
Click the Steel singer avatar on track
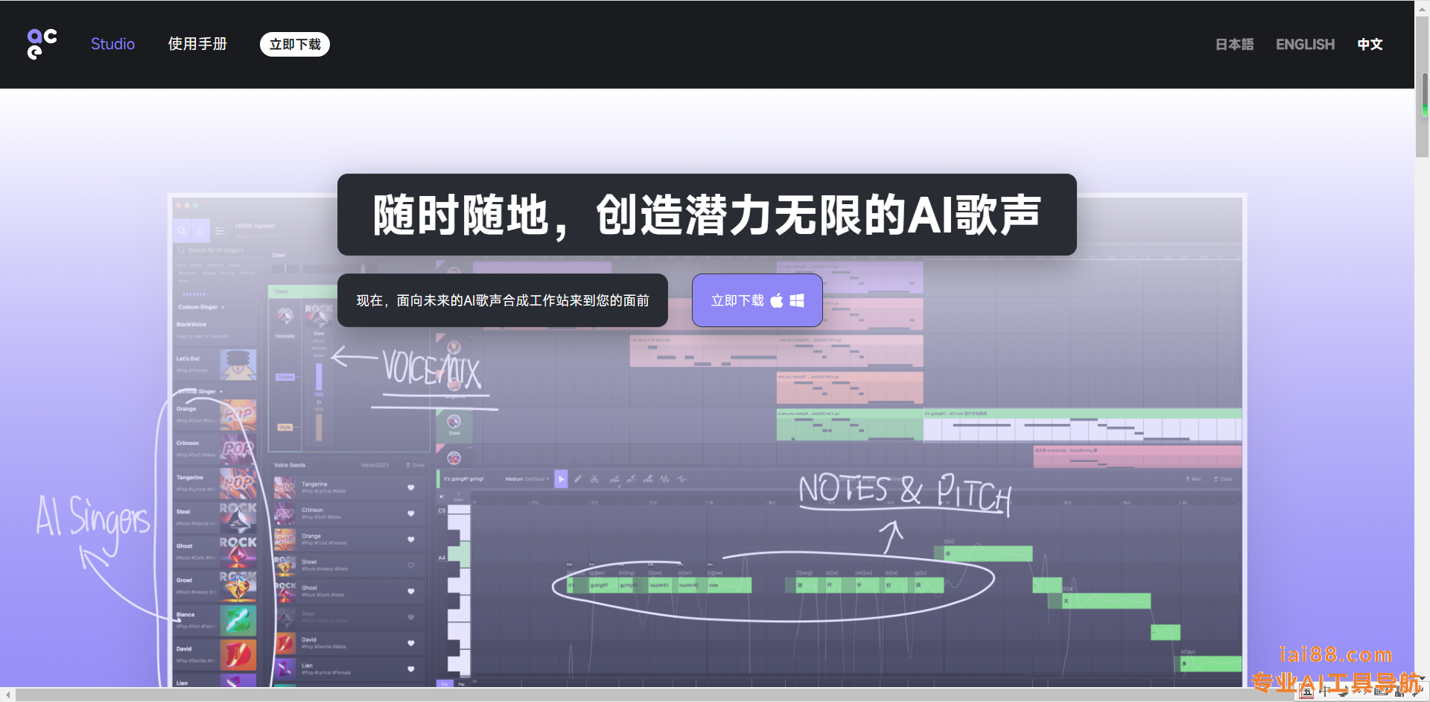[454, 422]
